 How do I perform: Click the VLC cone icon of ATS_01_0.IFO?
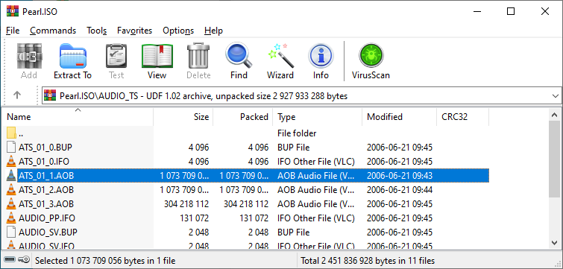[x=11, y=162]
